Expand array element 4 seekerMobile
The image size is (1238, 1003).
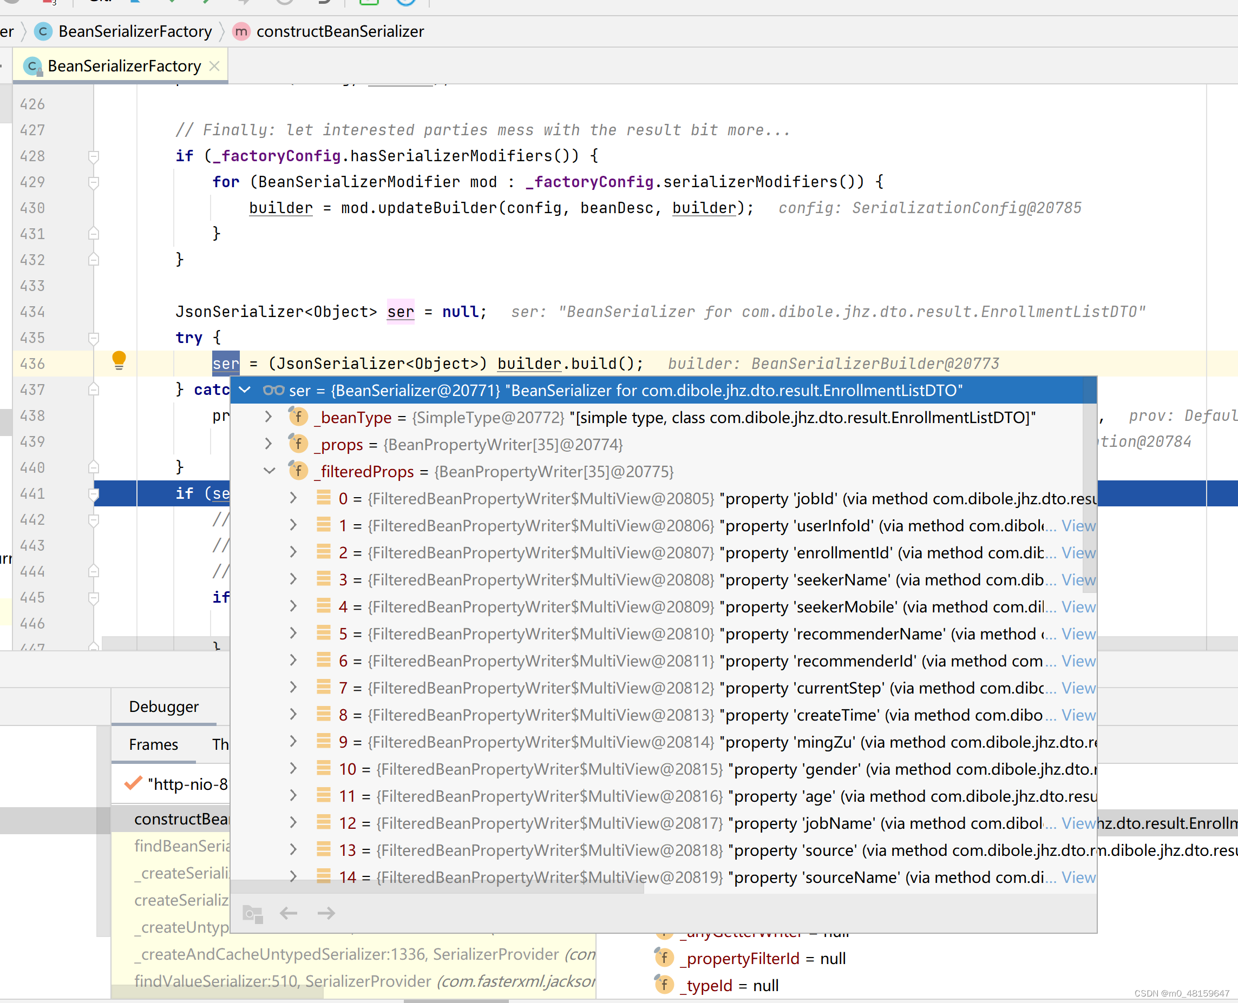coord(293,606)
